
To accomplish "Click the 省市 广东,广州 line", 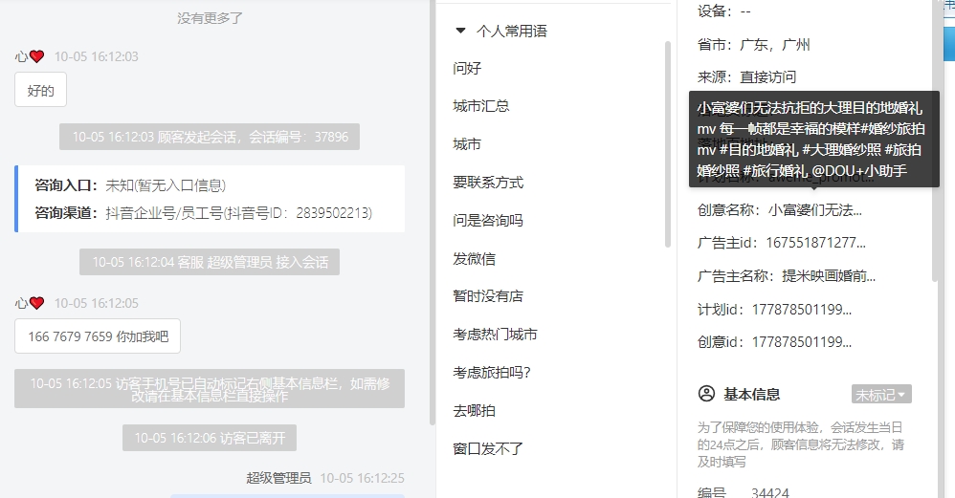I will (x=753, y=44).
